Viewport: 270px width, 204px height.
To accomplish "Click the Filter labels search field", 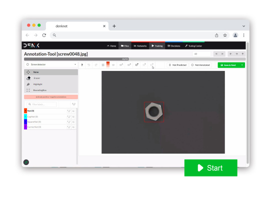I will 41,104.
